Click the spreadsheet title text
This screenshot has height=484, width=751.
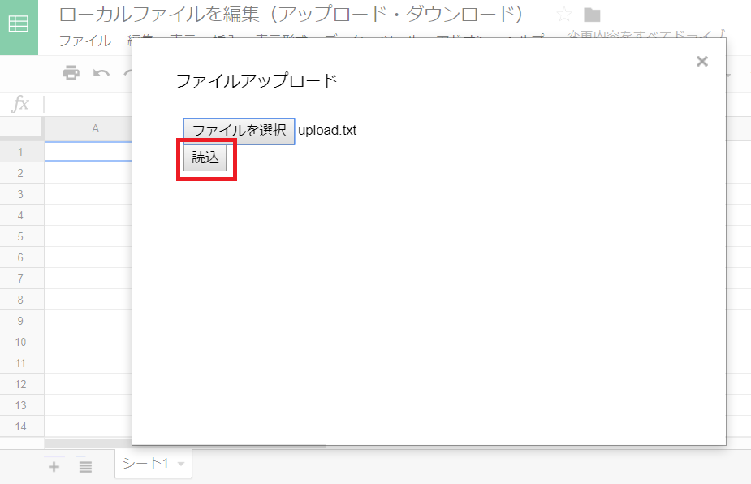(x=291, y=15)
